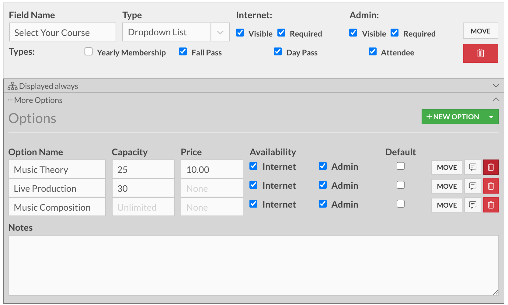Toggle Admin Required checkbox
The height and width of the screenshot is (305, 508).
(x=395, y=33)
